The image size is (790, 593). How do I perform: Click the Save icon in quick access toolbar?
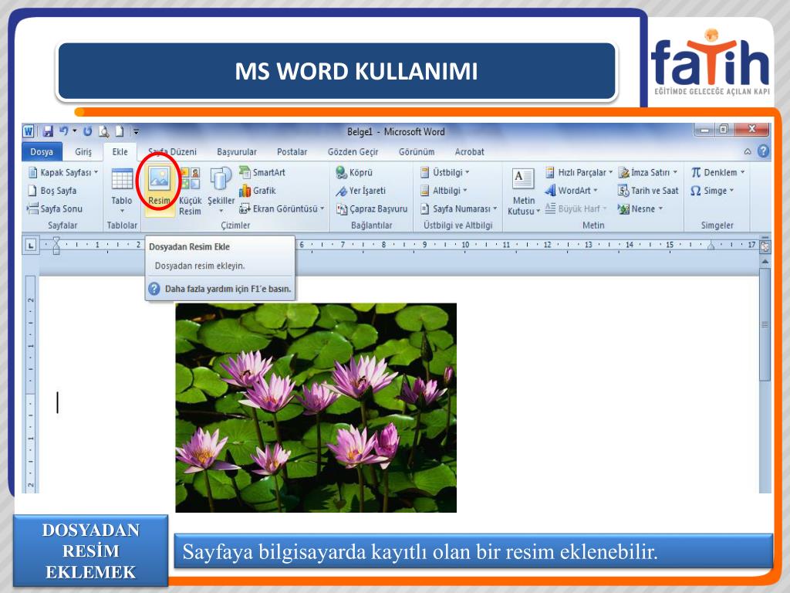tap(48, 131)
